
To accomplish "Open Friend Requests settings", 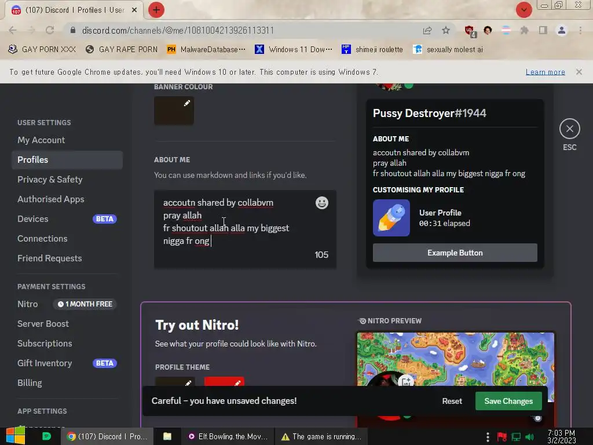I will point(67,258).
